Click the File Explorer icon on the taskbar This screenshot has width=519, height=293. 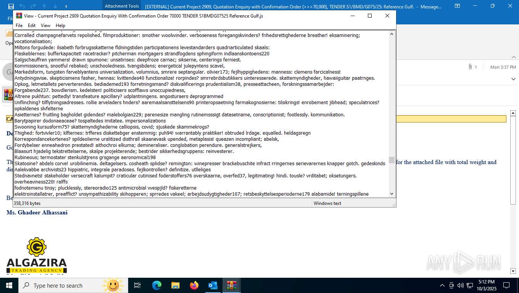tap(176, 285)
